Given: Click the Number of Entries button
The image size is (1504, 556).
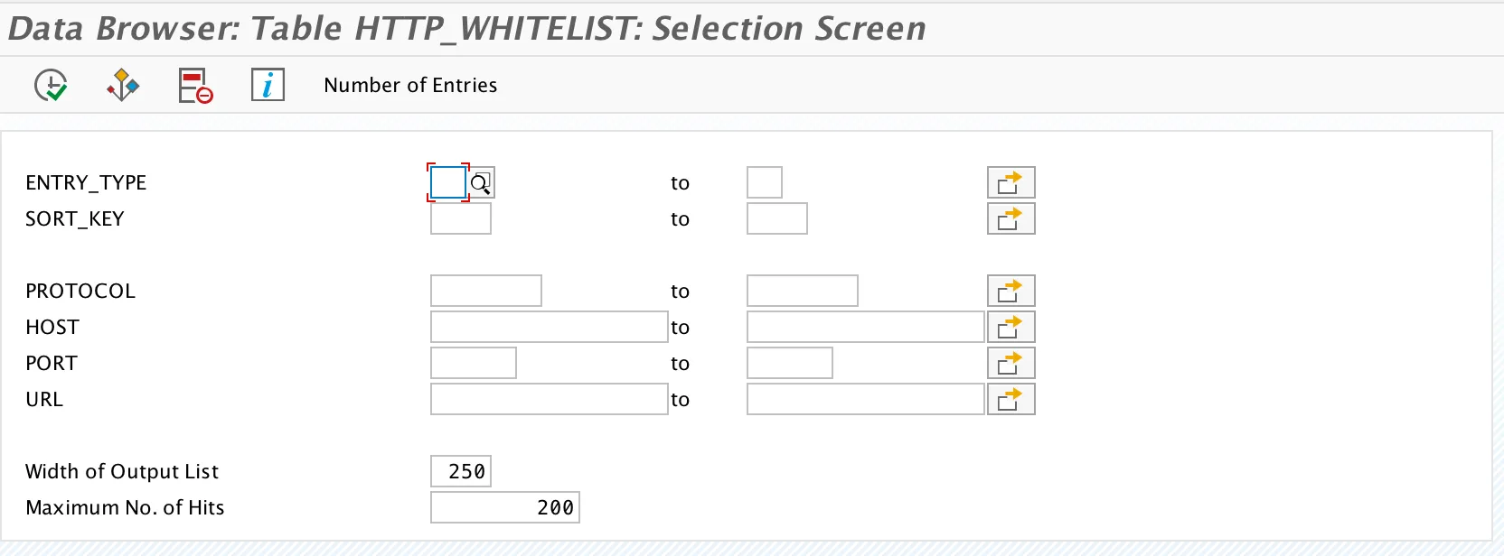Looking at the screenshot, I should [x=410, y=86].
